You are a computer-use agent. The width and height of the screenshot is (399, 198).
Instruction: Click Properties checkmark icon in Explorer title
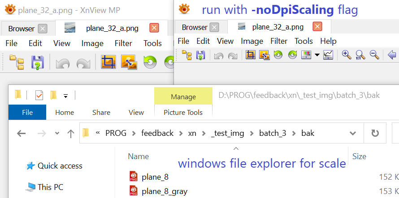39,96
